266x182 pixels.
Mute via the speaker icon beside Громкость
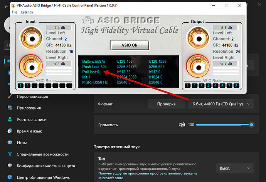(x=182, y=125)
